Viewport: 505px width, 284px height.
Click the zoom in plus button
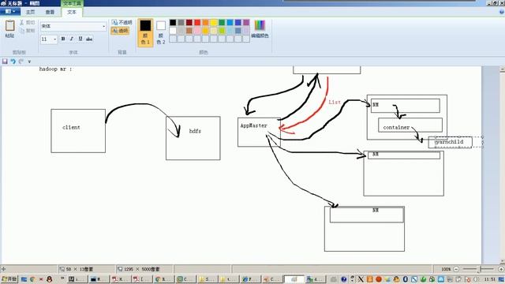(x=501, y=269)
